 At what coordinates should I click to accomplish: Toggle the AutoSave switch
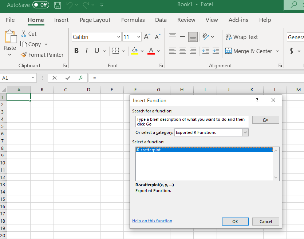pyautogui.click(x=40, y=5)
